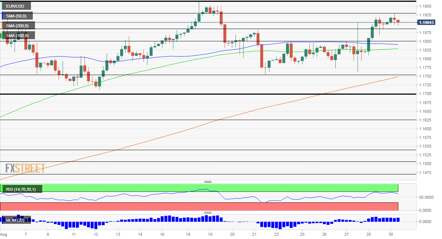Click the Aug date axis label
This screenshot has height=239, width=442.
click(4, 235)
